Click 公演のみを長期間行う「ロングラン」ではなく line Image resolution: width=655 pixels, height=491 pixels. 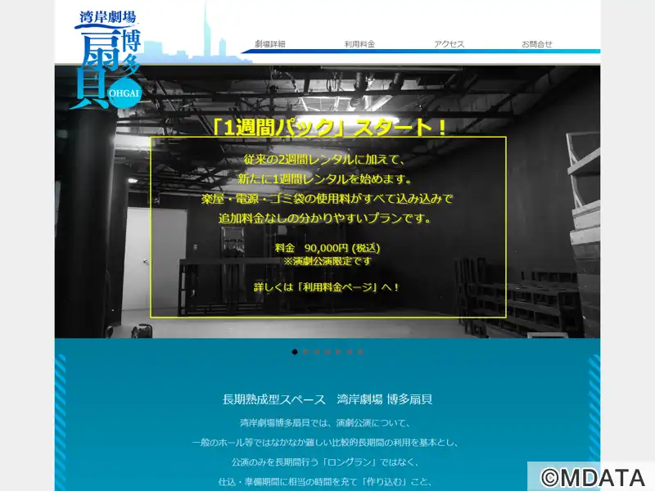[325, 462]
